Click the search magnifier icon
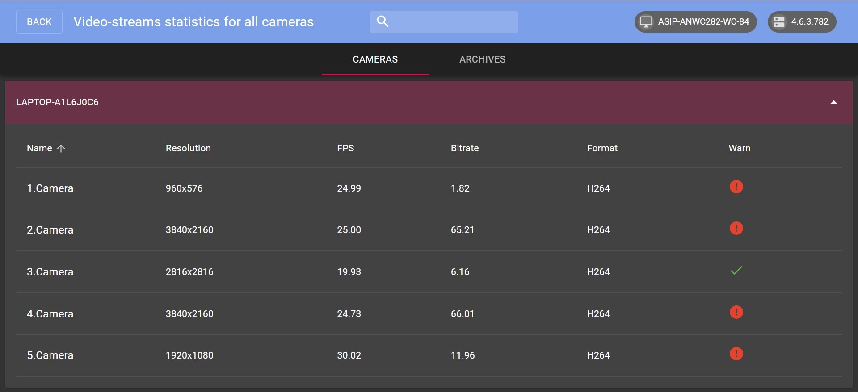Image resolution: width=858 pixels, height=392 pixels. (x=383, y=21)
